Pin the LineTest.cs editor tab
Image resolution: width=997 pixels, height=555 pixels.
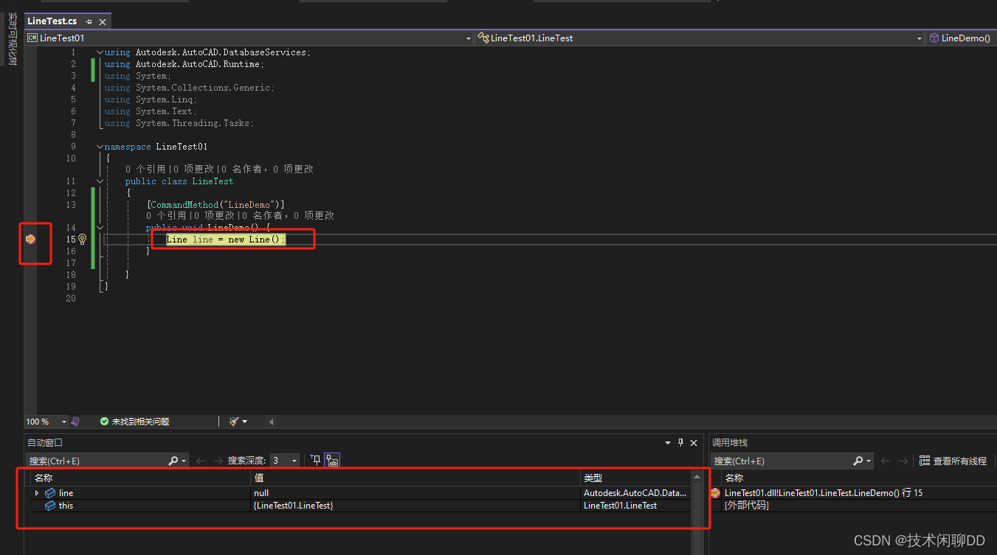pyautogui.click(x=89, y=22)
